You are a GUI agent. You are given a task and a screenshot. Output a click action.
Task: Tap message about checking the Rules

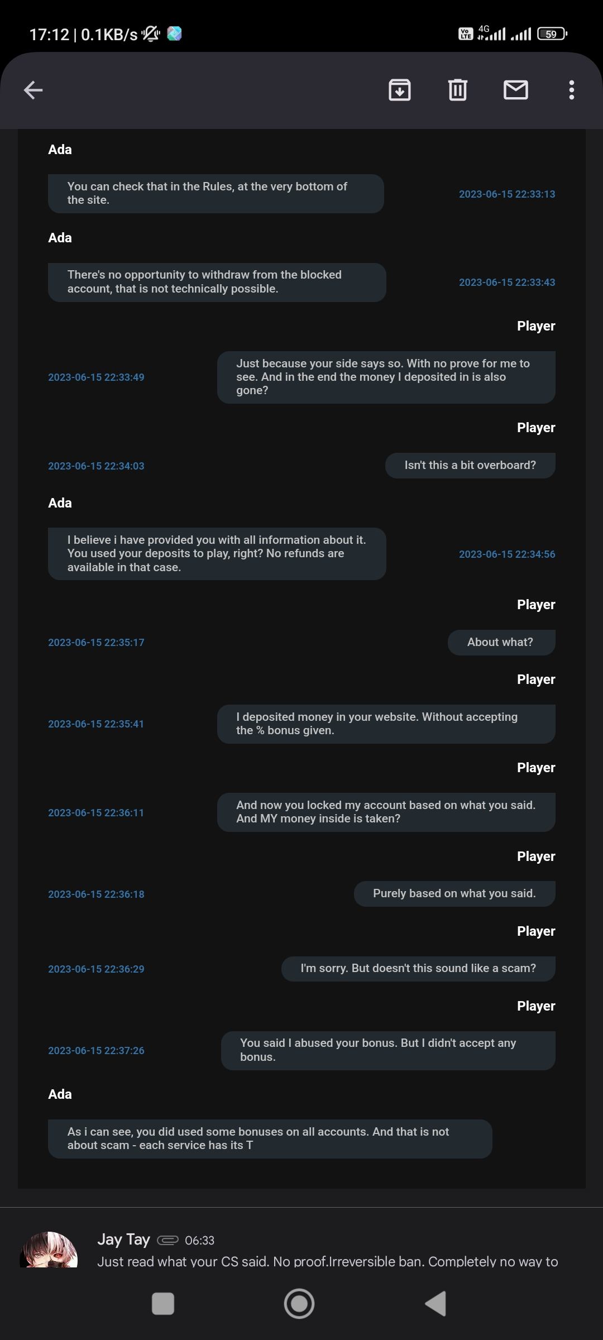pos(216,194)
